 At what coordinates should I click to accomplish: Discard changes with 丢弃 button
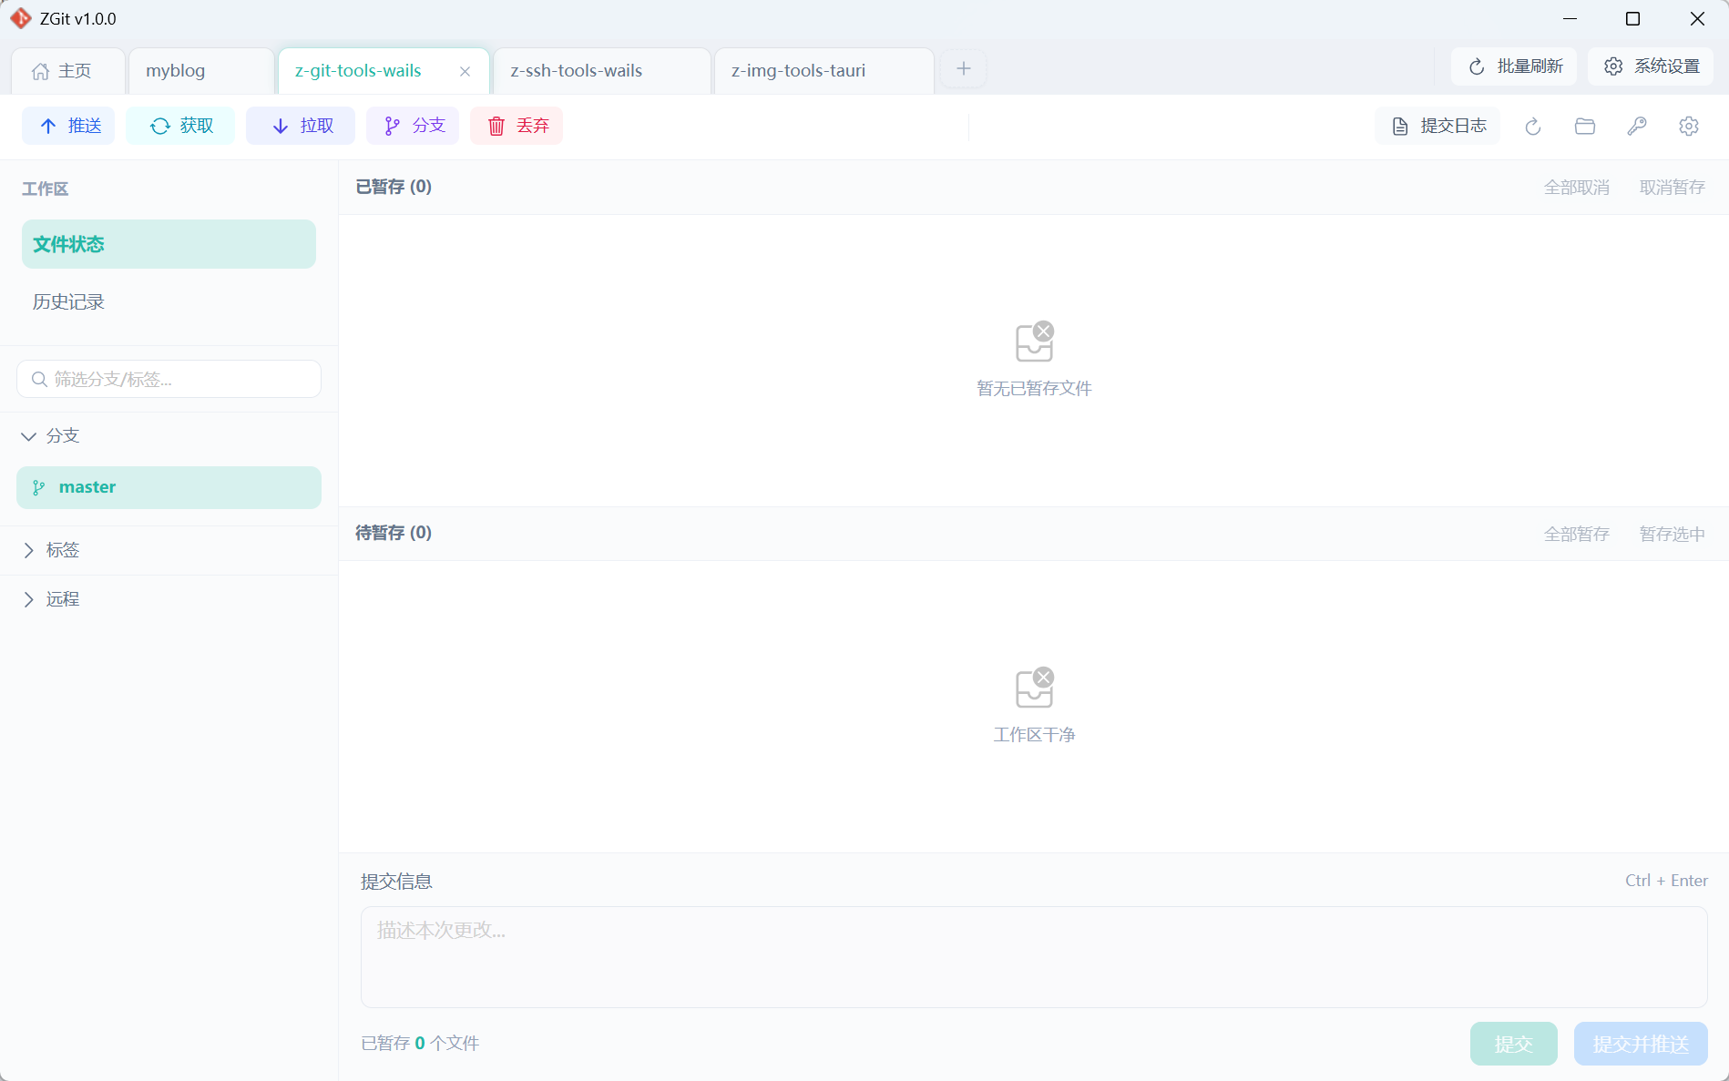click(517, 126)
